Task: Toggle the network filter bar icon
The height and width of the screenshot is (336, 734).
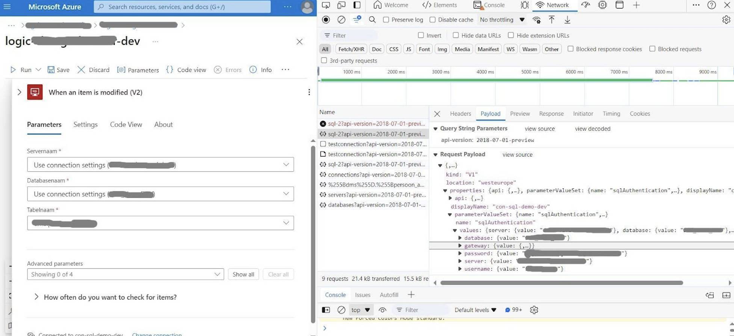Action: click(356, 19)
